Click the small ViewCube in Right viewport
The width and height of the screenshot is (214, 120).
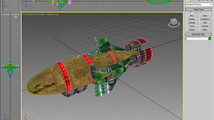tap(16, 17)
